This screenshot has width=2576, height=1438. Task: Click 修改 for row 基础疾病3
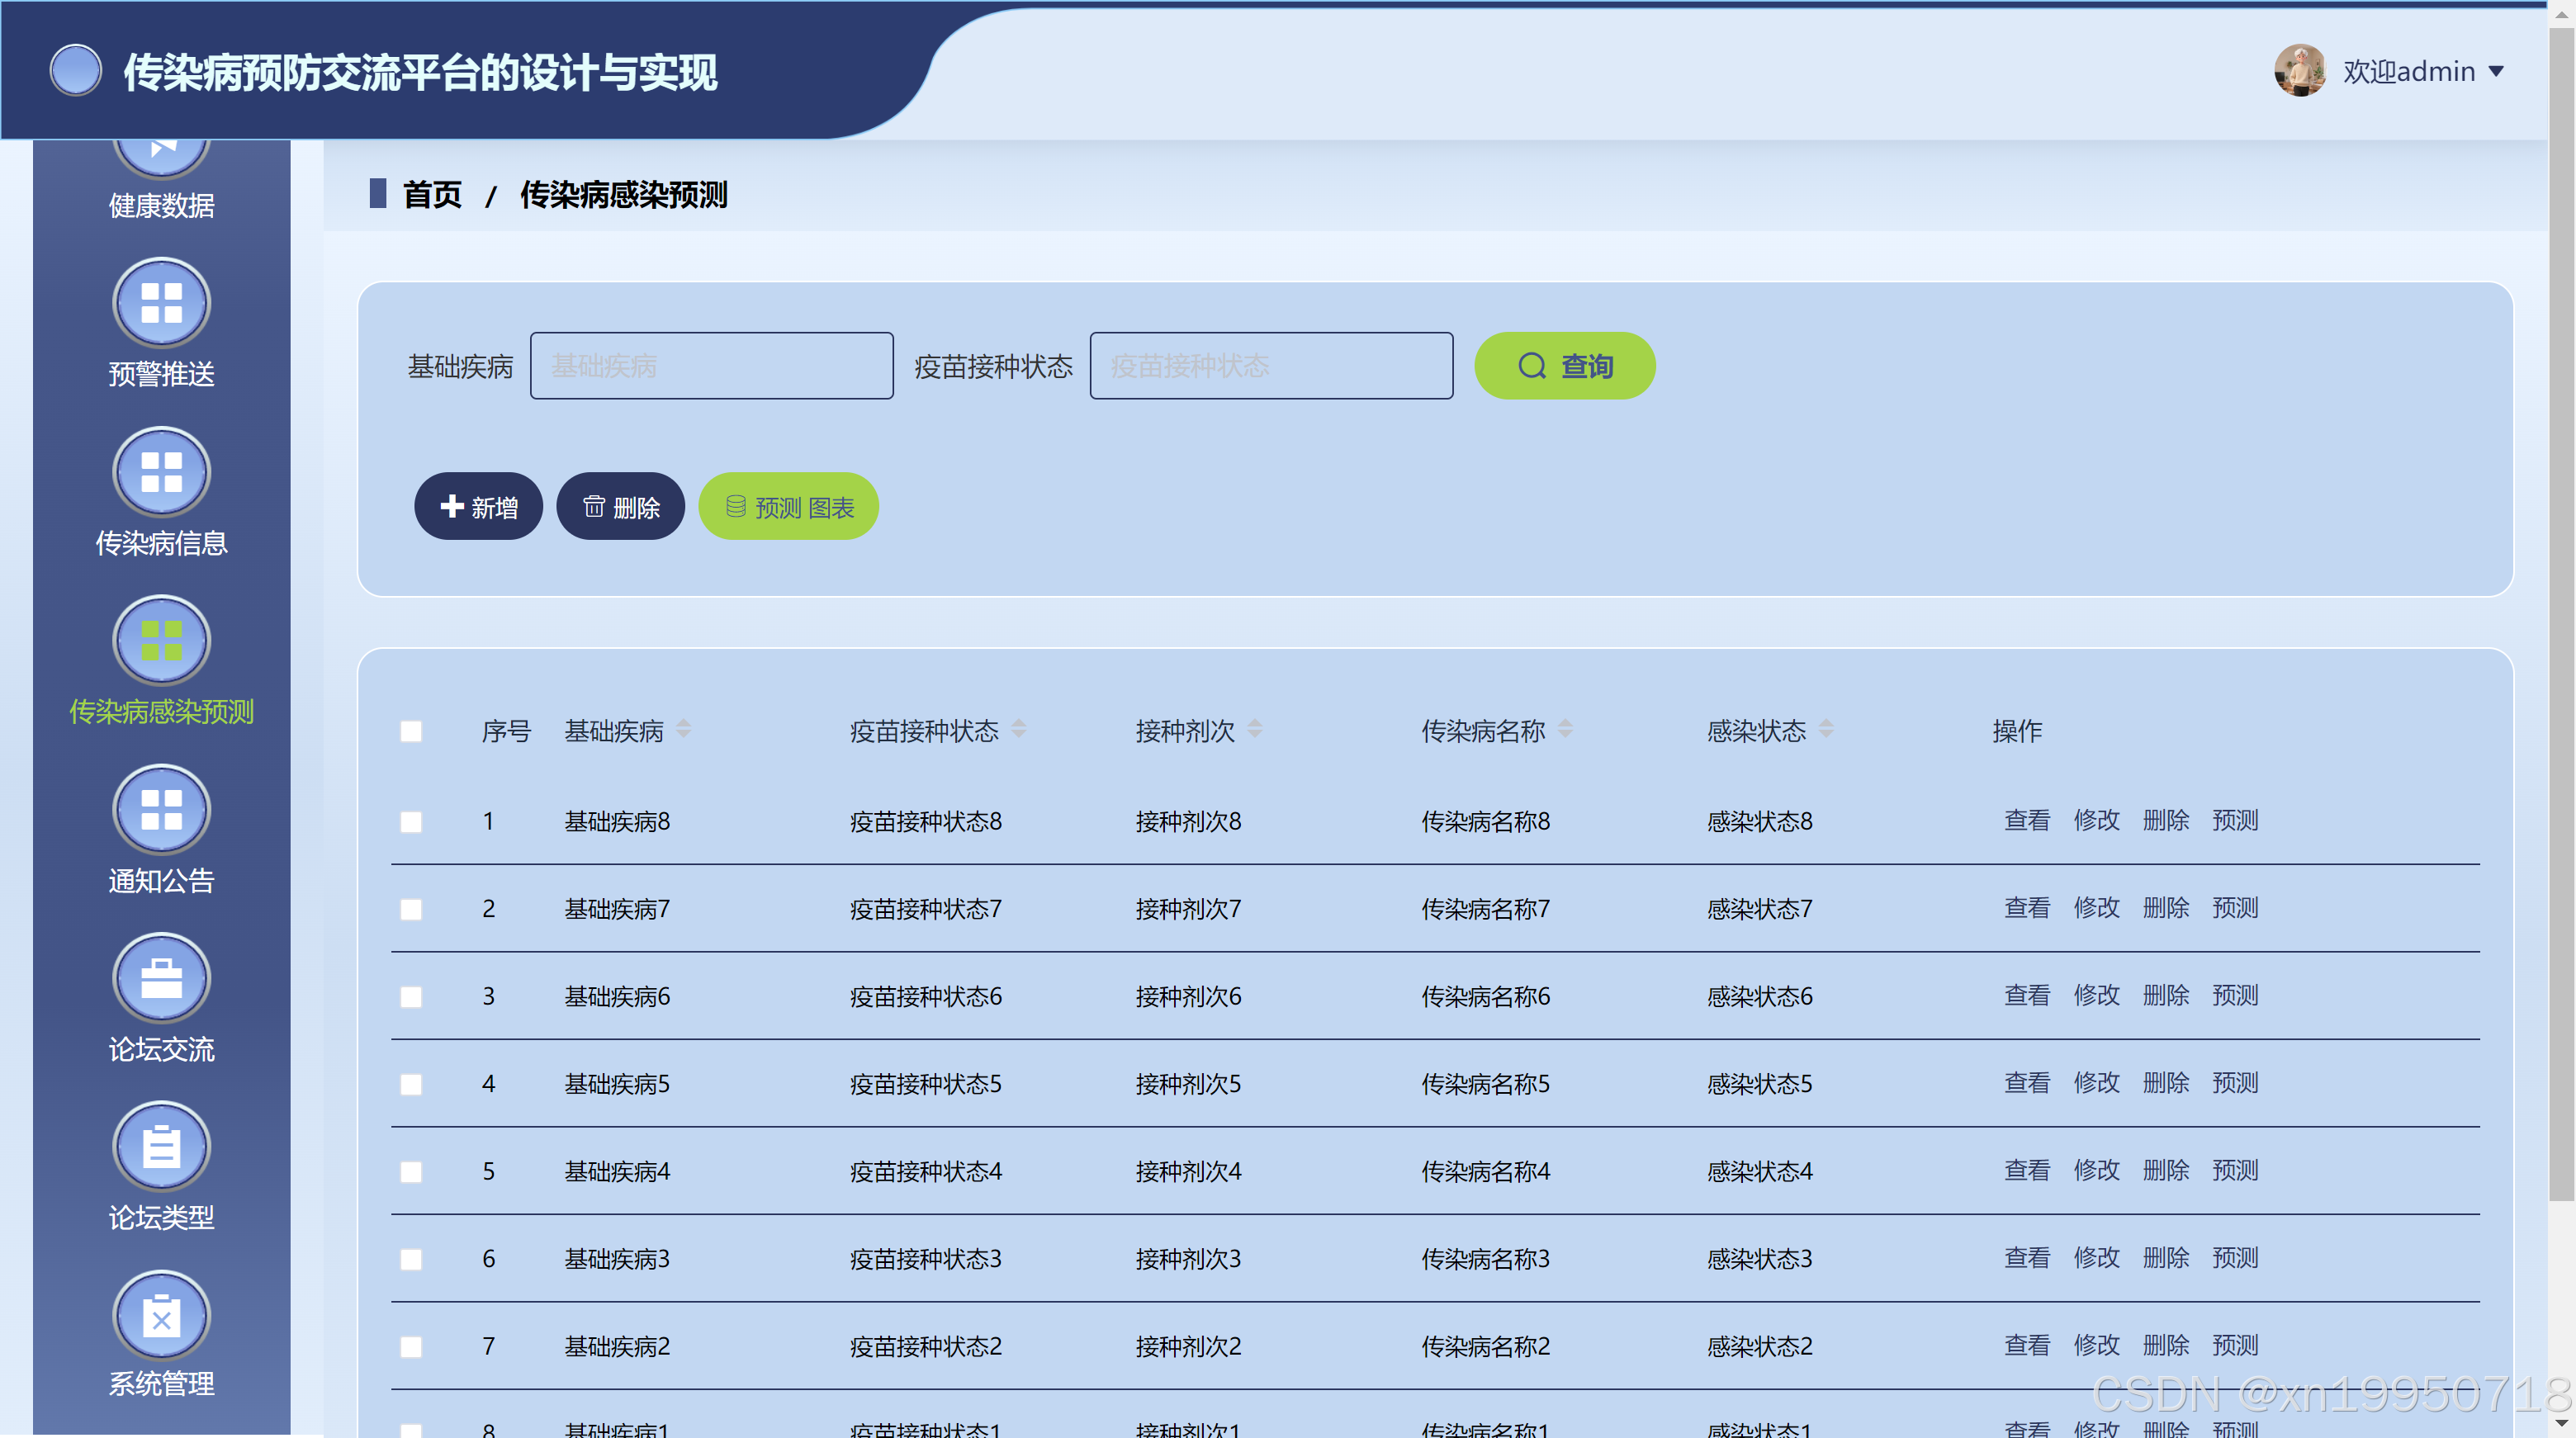pos(2096,1258)
